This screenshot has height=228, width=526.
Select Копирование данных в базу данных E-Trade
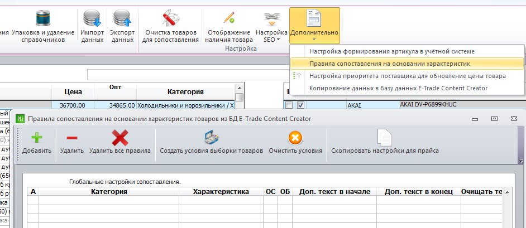coord(398,88)
